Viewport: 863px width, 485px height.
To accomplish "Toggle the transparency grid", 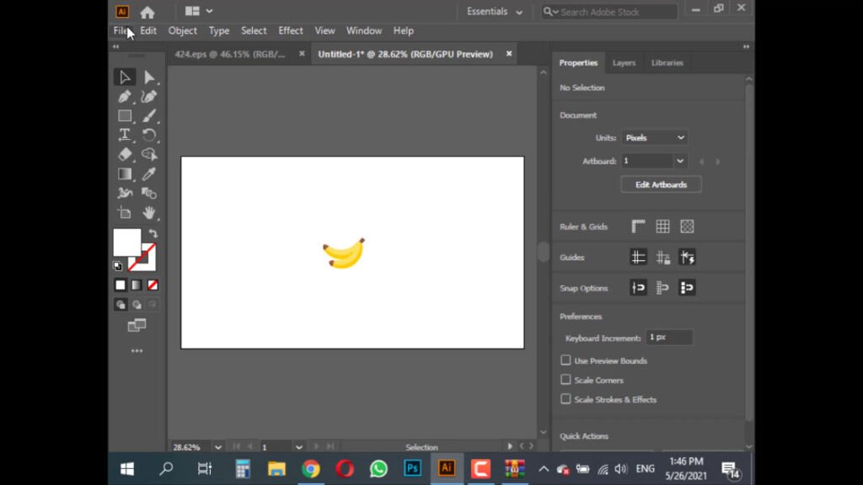I will [687, 227].
